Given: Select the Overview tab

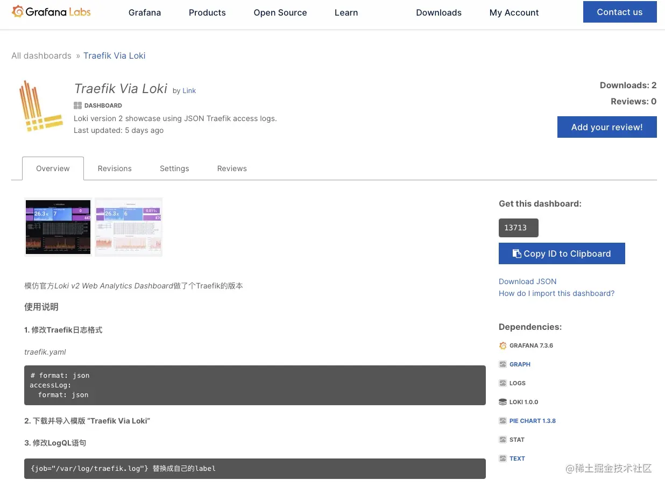Looking at the screenshot, I should 53,168.
